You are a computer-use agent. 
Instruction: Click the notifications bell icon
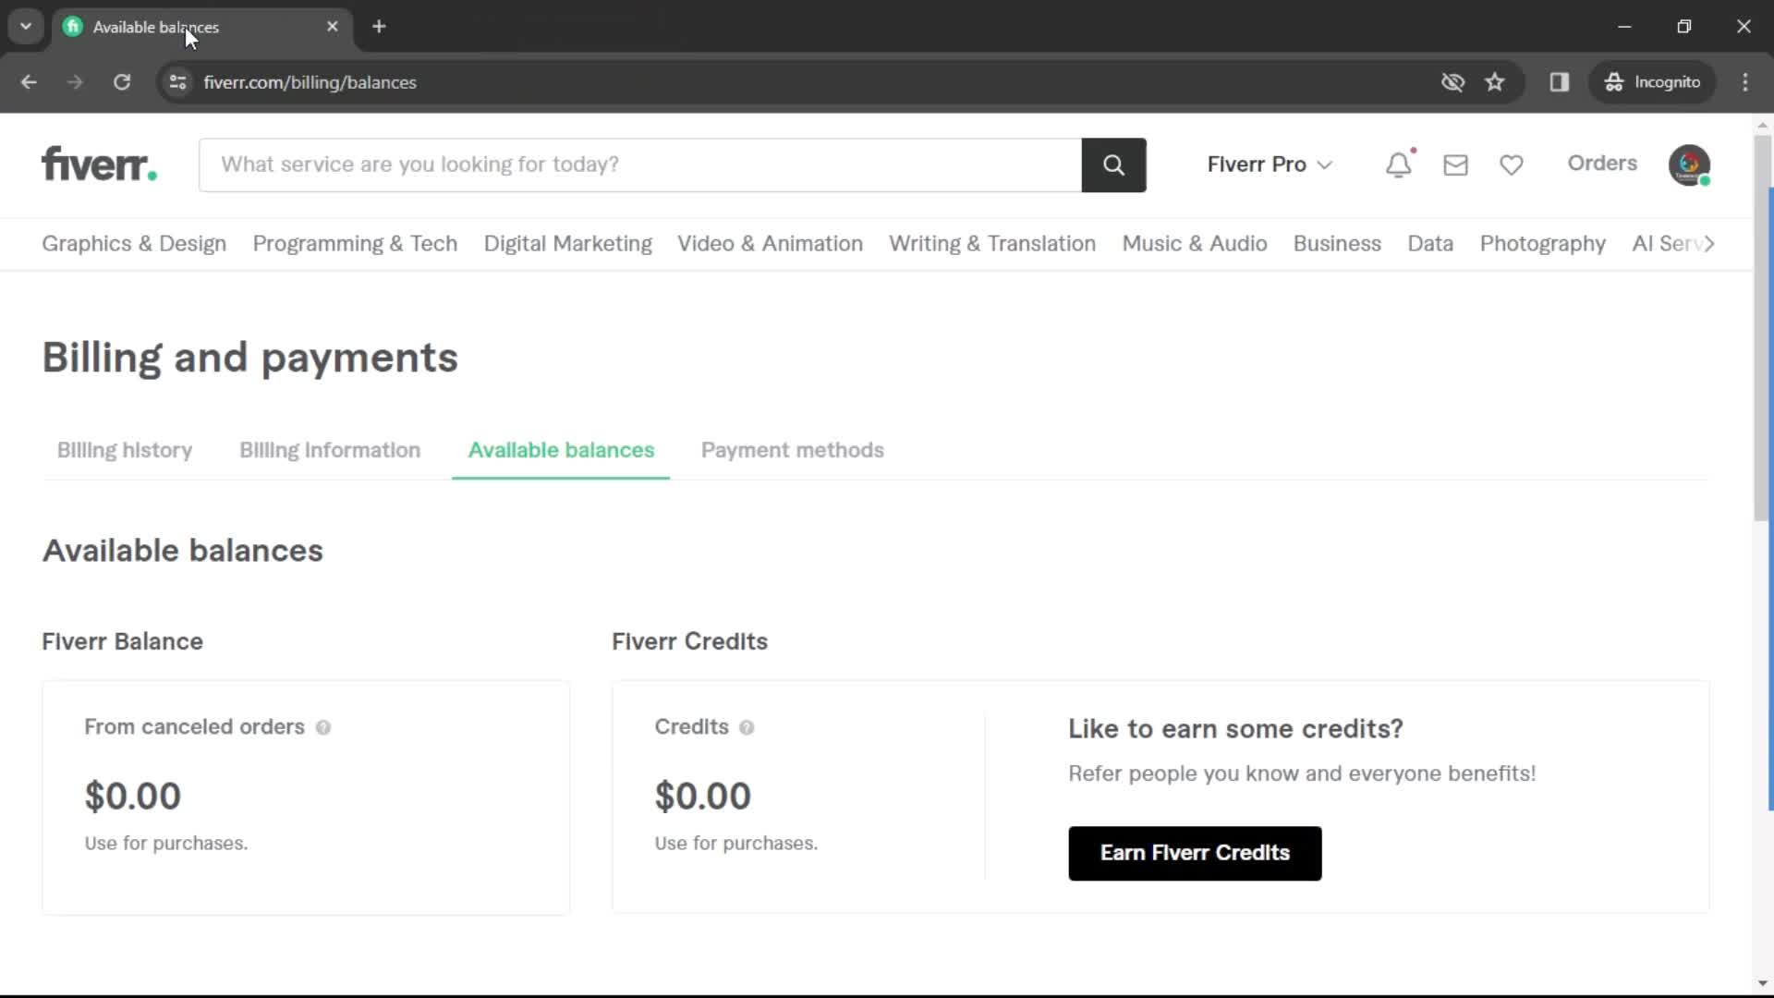coord(1399,164)
